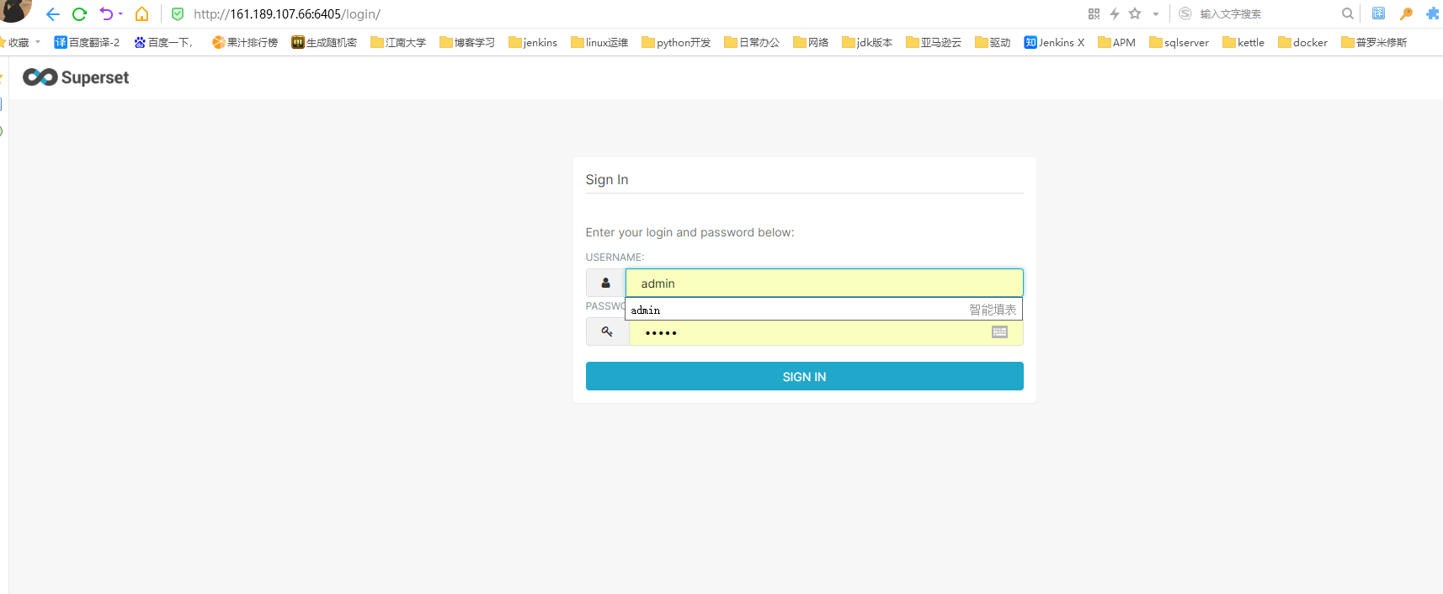Click the SIGN IN button

point(805,376)
